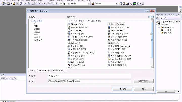
Task: Click the template list scroll-down arrow
Action: (x=152, y=66)
